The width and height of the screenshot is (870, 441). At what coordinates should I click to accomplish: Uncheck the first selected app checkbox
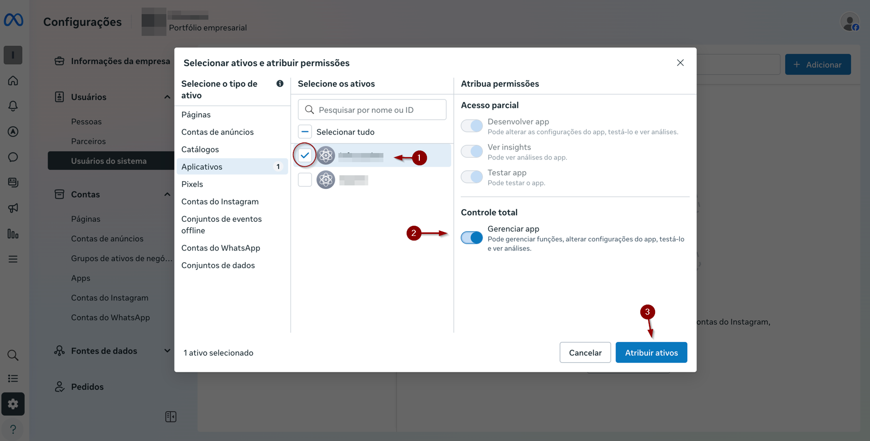point(305,156)
